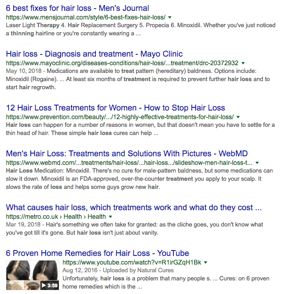Click the mayoclinic.org diseases-conditions URL text

point(122,63)
